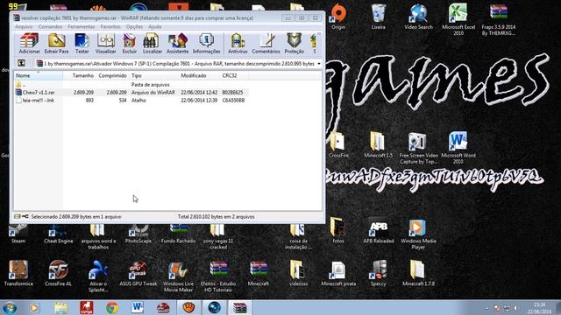Select the Chew7 v1.1.rar file row
The height and width of the screenshot is (315, 561).
coord(131,93)
